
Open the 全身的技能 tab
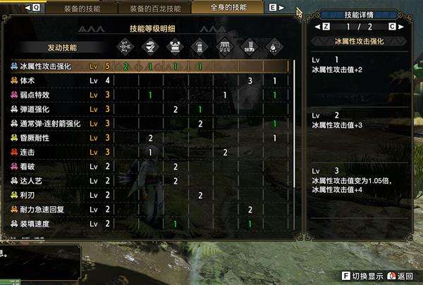(x=228, y=7)
